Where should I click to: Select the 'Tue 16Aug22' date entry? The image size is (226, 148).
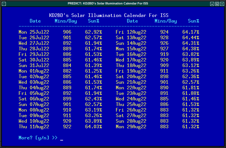tap(131, 54)
